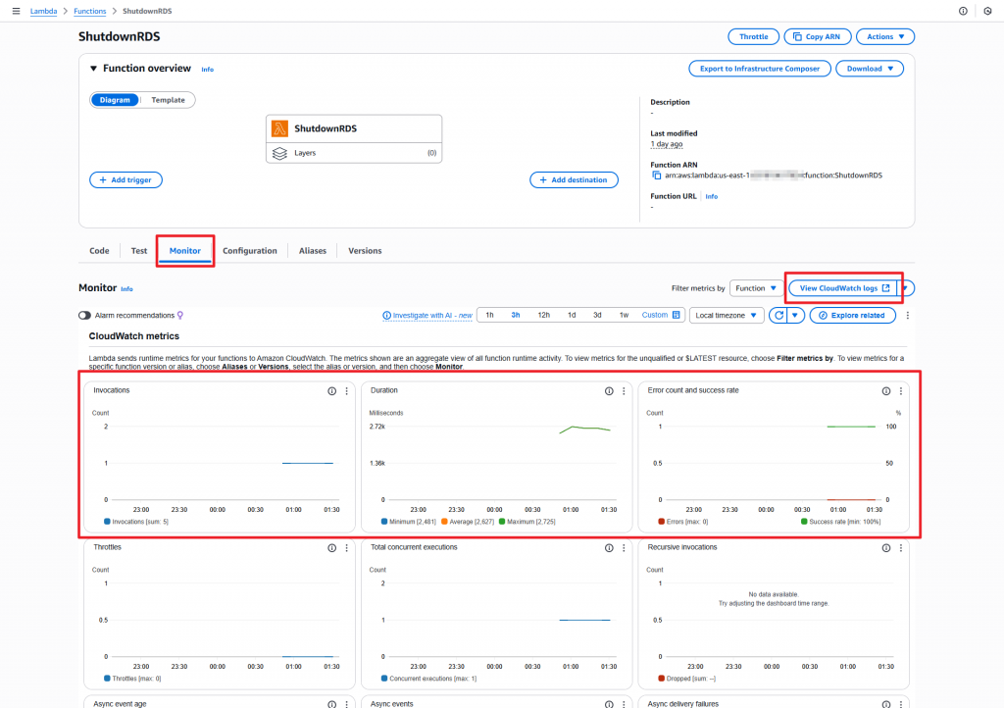
Task: Open the refresh interval dropdown arrow
Action: coord(795,316)
